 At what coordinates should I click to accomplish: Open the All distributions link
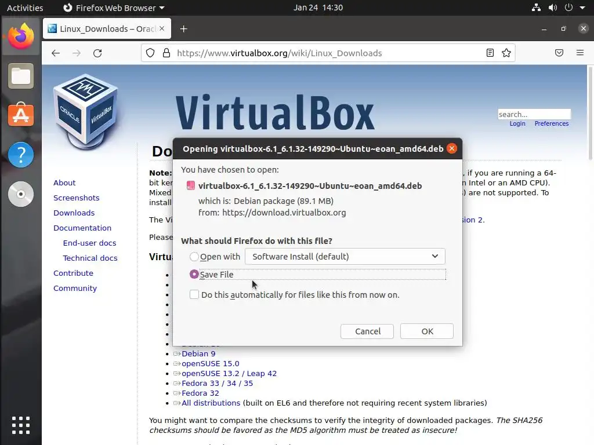pos(211,403)
